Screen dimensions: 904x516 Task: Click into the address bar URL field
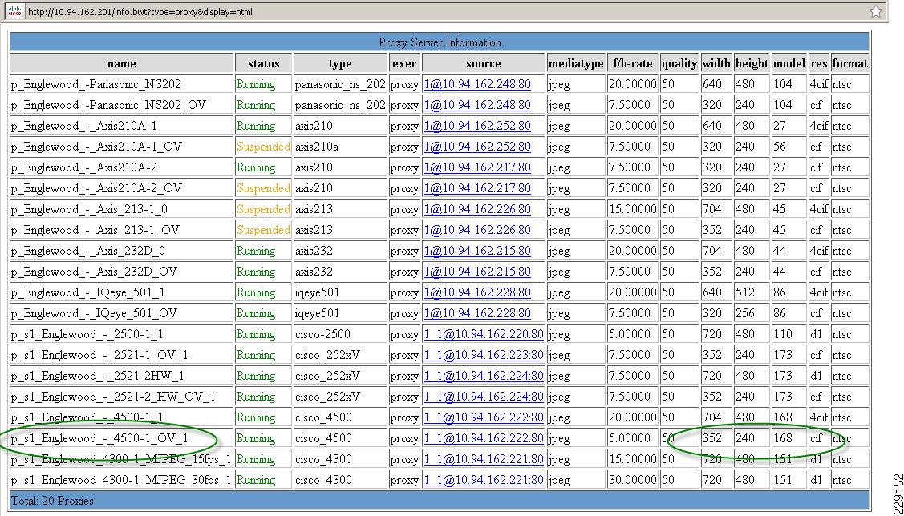[x=401, y=11]
